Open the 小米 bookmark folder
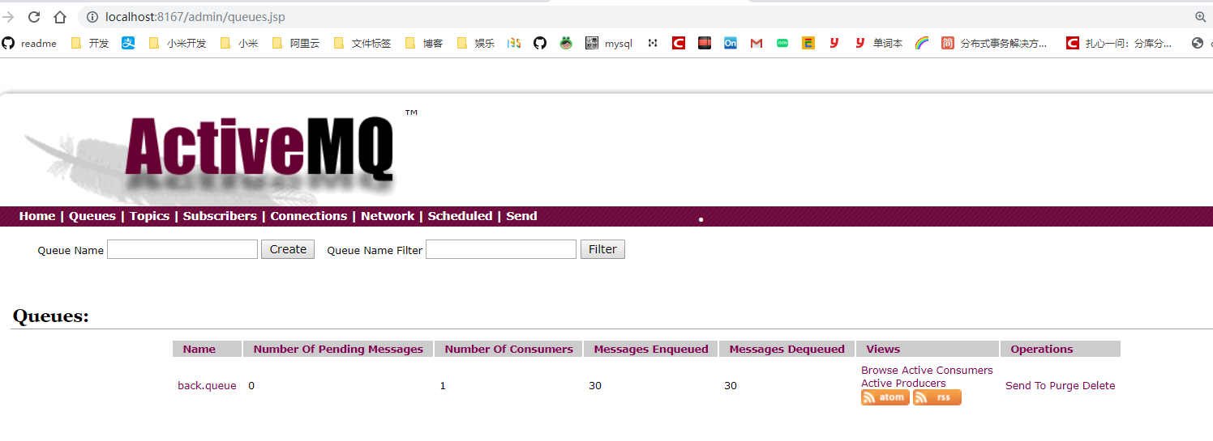Screen dimensions: 1213x441 coord(239,44)
